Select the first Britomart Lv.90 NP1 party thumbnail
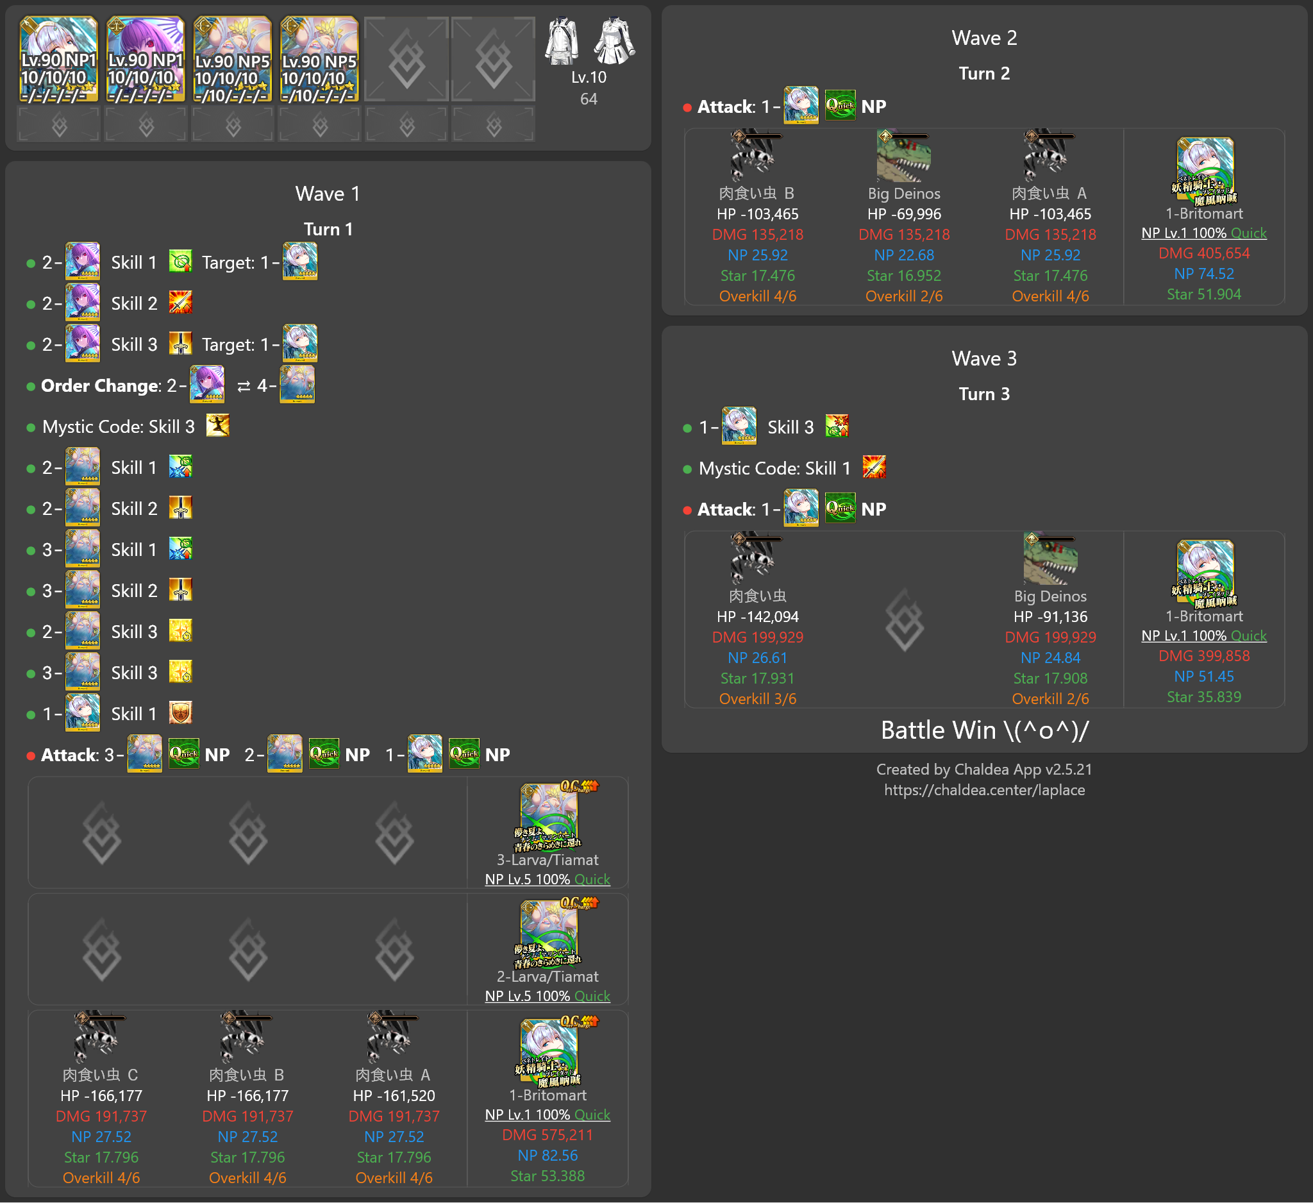The height and width of the screenshot is (1203, 1313). point(58,59)
